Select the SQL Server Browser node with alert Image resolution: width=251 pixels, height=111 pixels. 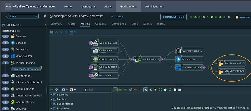point(231,71)
